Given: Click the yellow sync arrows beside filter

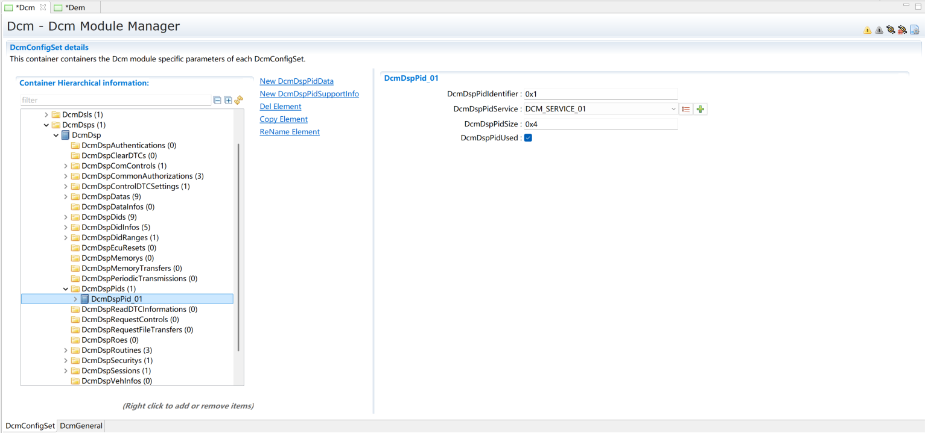Looking at the screenshot, I should pyautogui.click(x=239, y=100).
